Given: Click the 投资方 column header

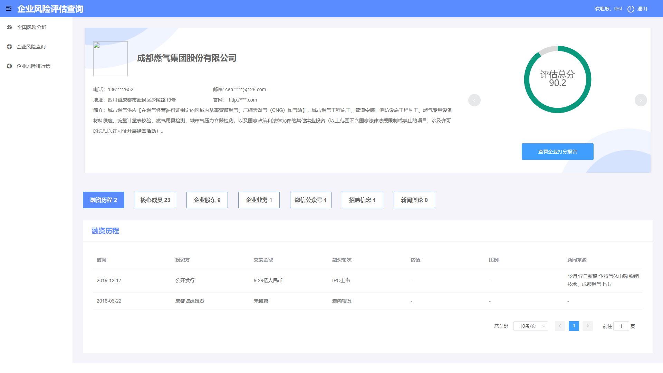Looking at the screenshot, I should 183,260.
